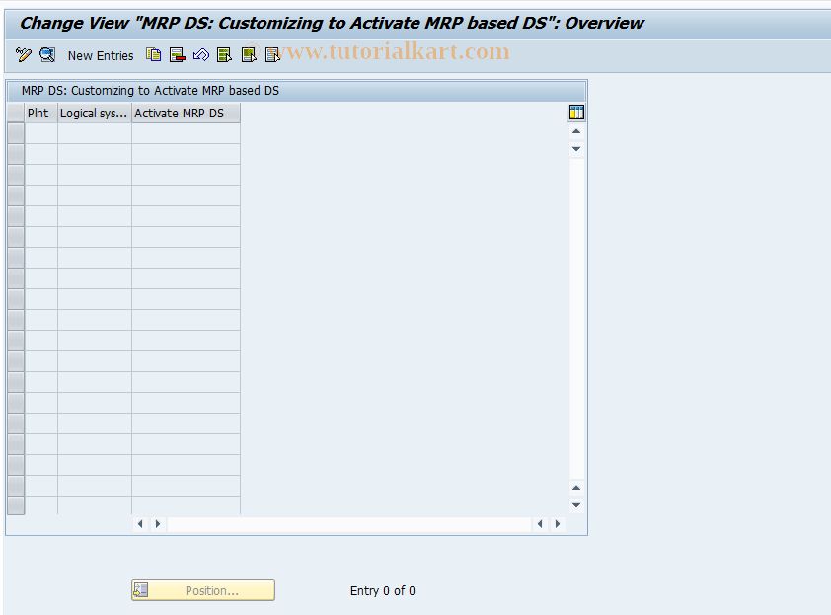
Task: Open table column settings icon
Action: (576, 113)
